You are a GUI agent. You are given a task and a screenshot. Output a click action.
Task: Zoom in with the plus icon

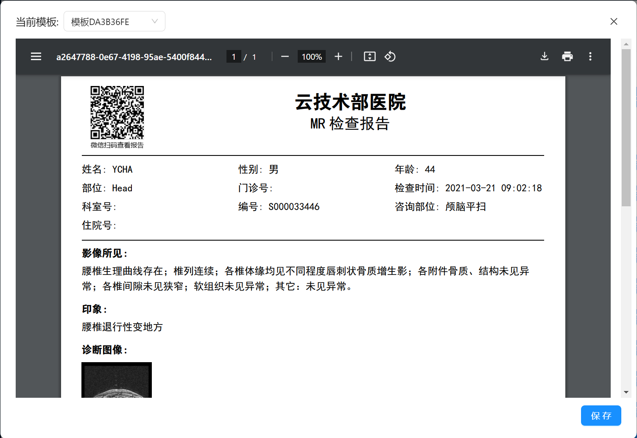(338, 57)
